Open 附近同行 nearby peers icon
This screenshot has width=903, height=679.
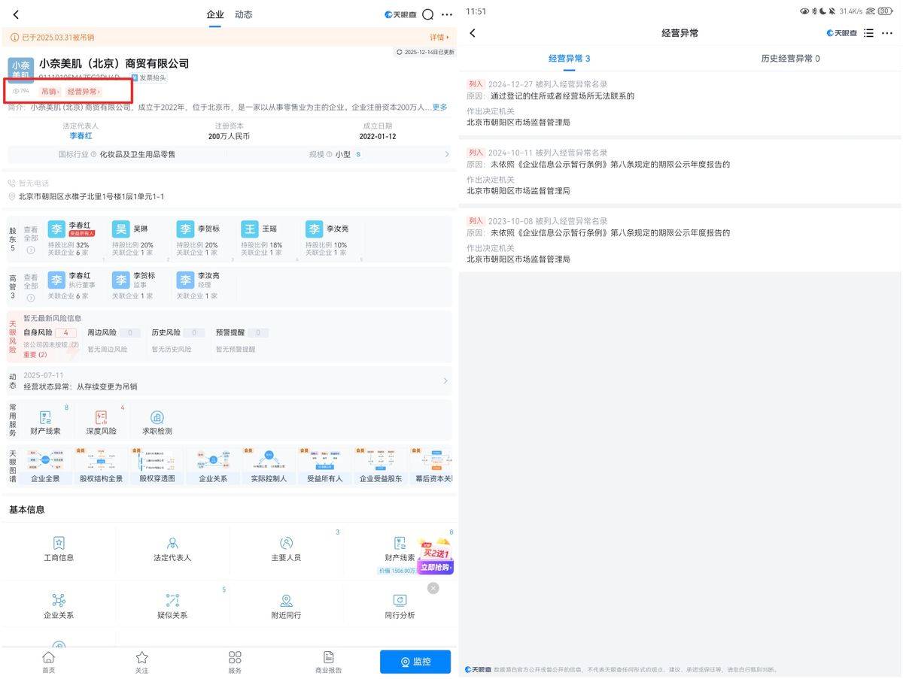click(286, 605)
